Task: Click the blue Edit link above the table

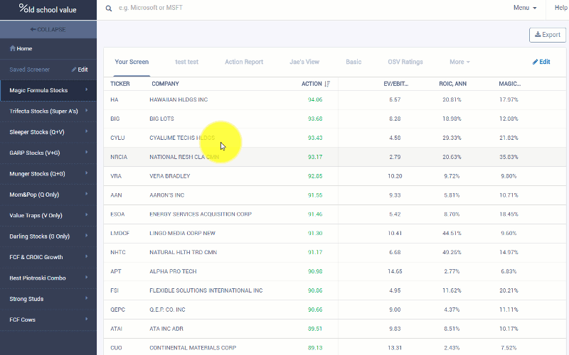Action: click(541, 62)
